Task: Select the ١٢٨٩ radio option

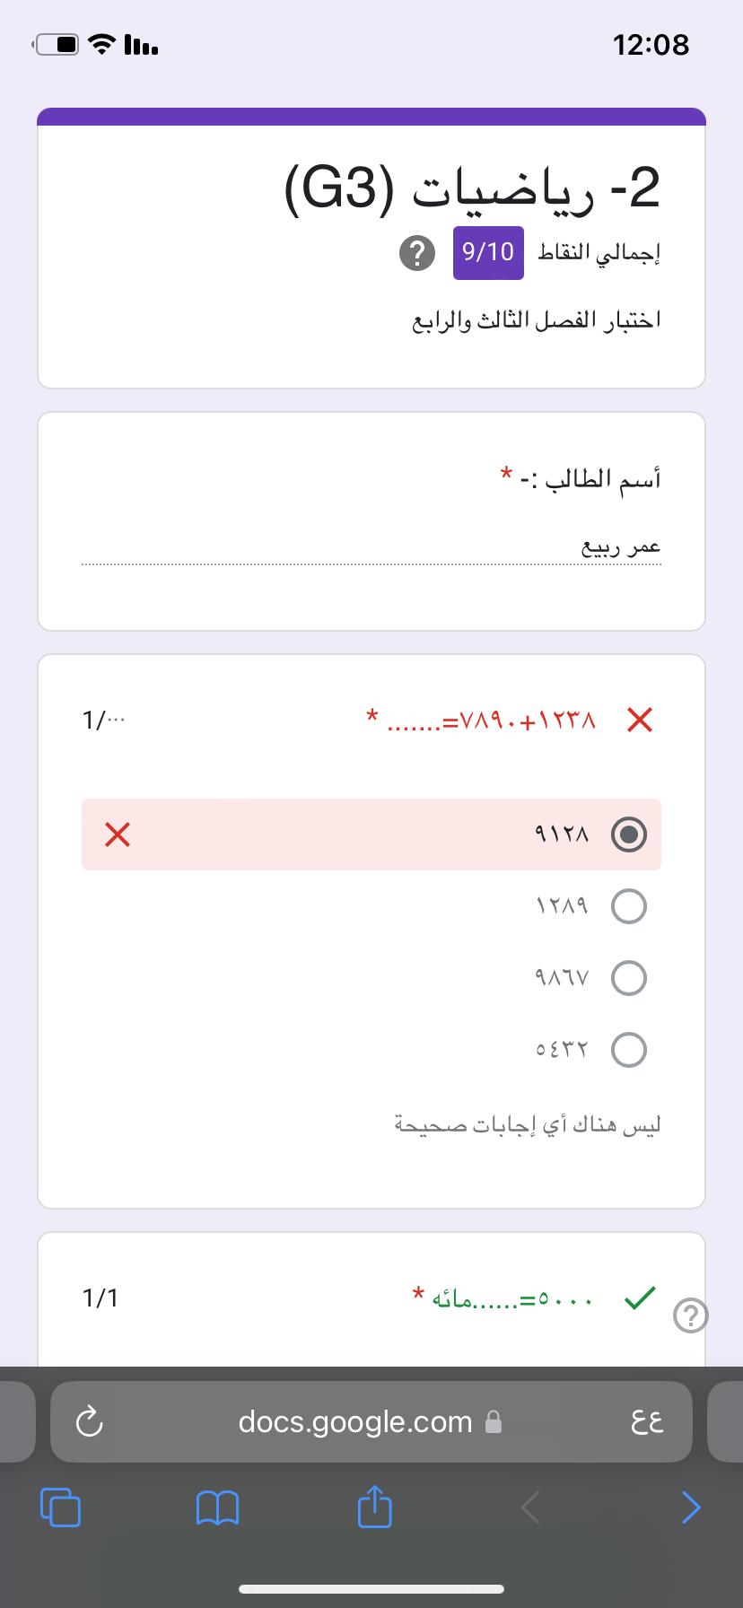Action: (x=628, y=906)
